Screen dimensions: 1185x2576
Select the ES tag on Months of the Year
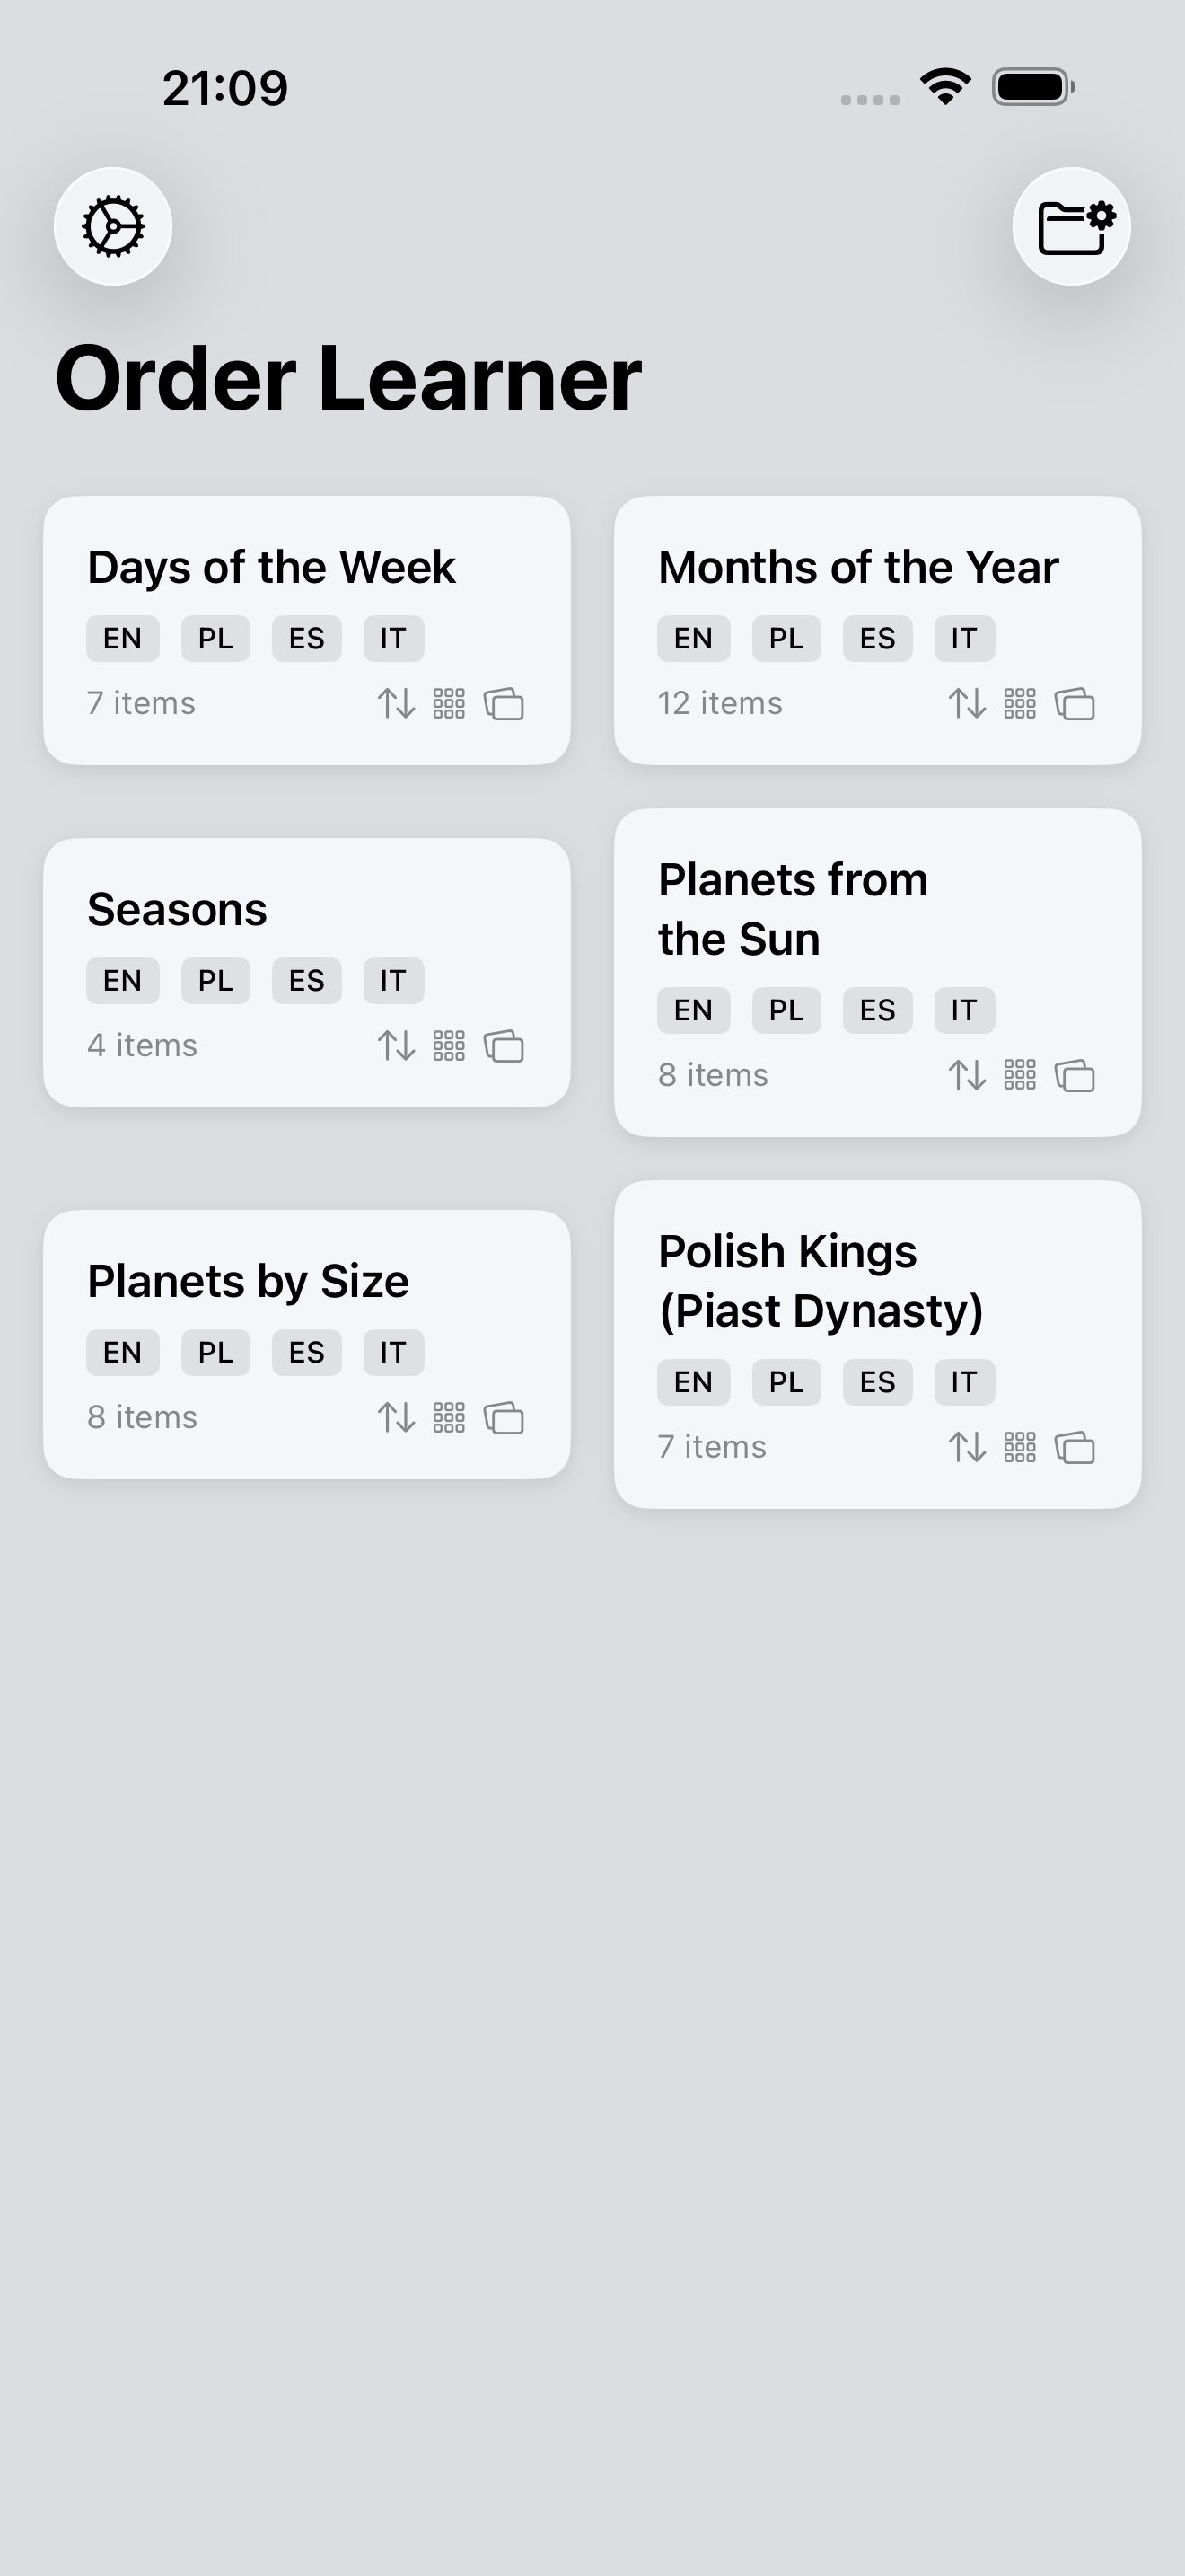(877, 638)
